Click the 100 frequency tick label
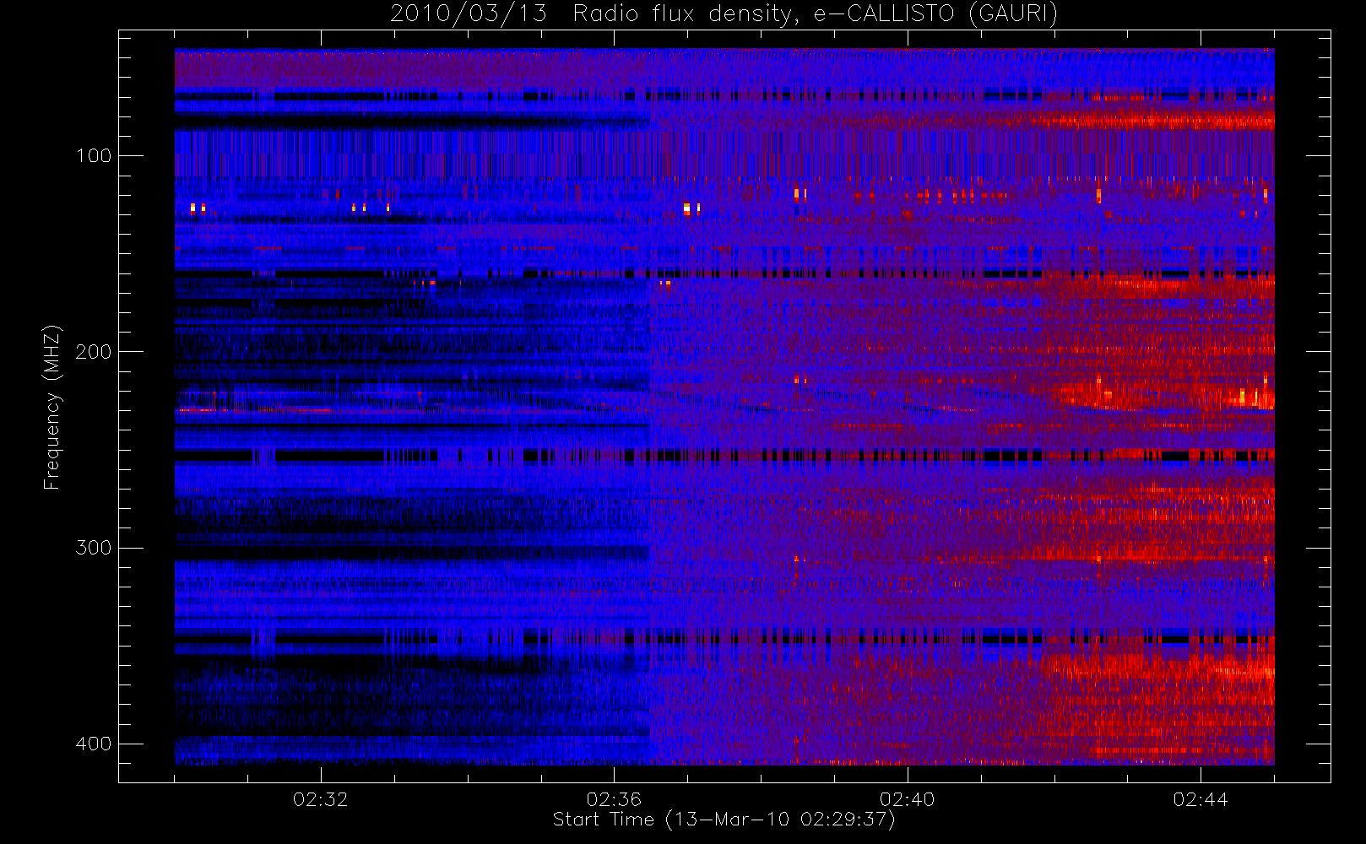 93,155
